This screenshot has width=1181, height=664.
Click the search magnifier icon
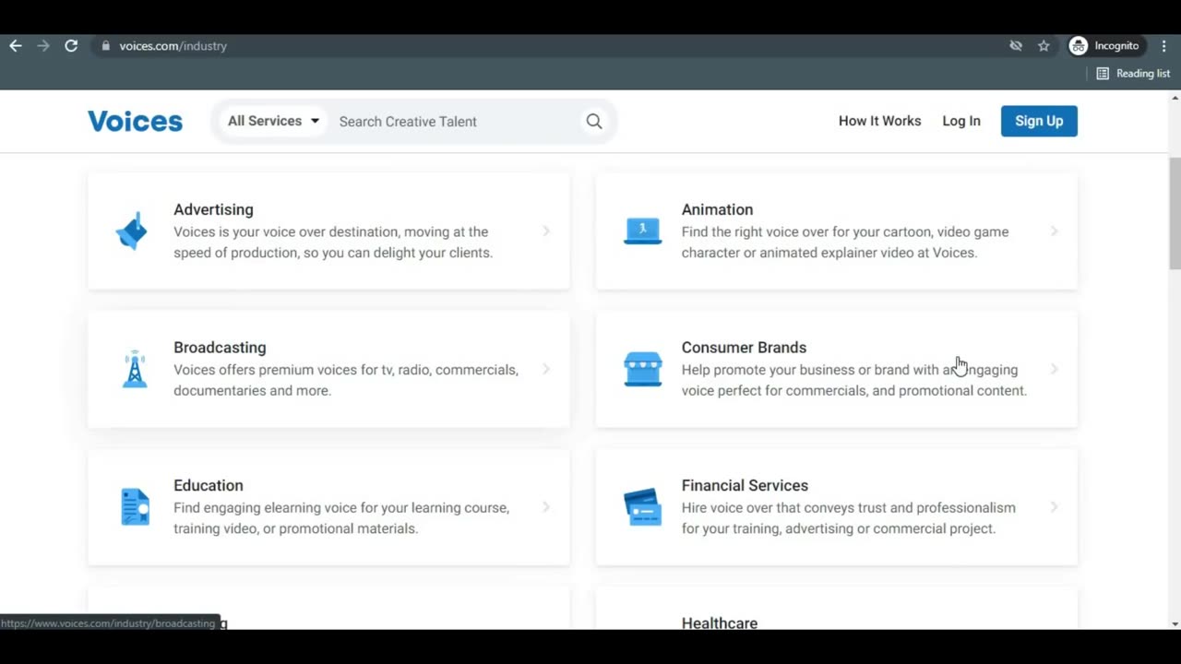[x=594, y=121]
